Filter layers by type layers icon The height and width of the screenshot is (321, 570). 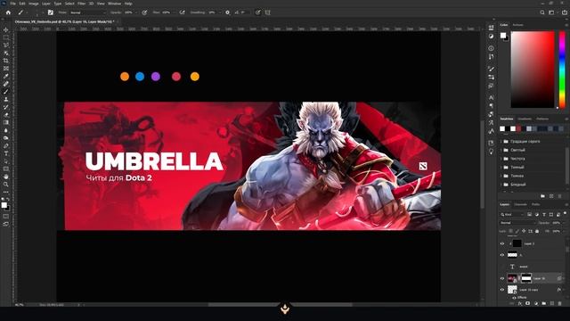pos(544,215)
